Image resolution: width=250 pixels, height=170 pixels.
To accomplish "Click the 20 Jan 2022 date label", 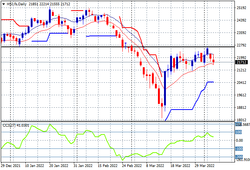I will [59, 166].
